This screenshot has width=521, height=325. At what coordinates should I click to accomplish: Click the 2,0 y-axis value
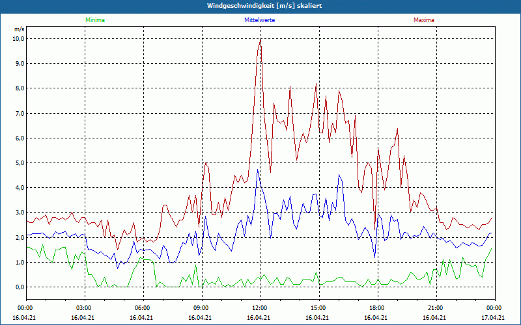click(20, 237)
